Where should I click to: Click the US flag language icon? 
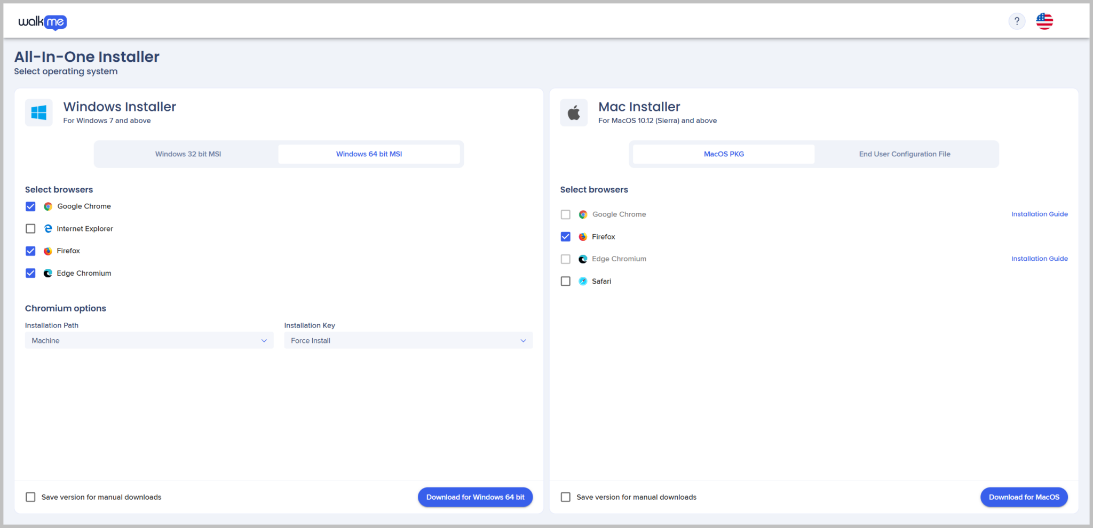tap(1044, 21)
